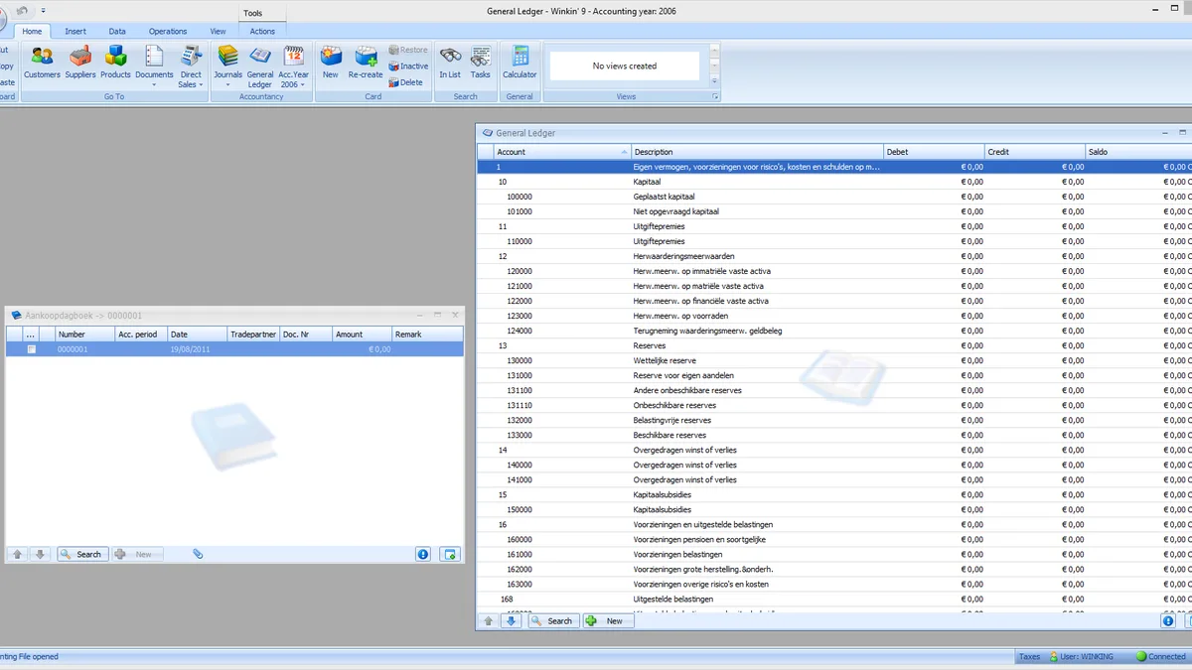Image resolution: width=1192 pixels, height=670 pixels.
Task: Open the Journals books icon
Action: (x=227, y=58)
